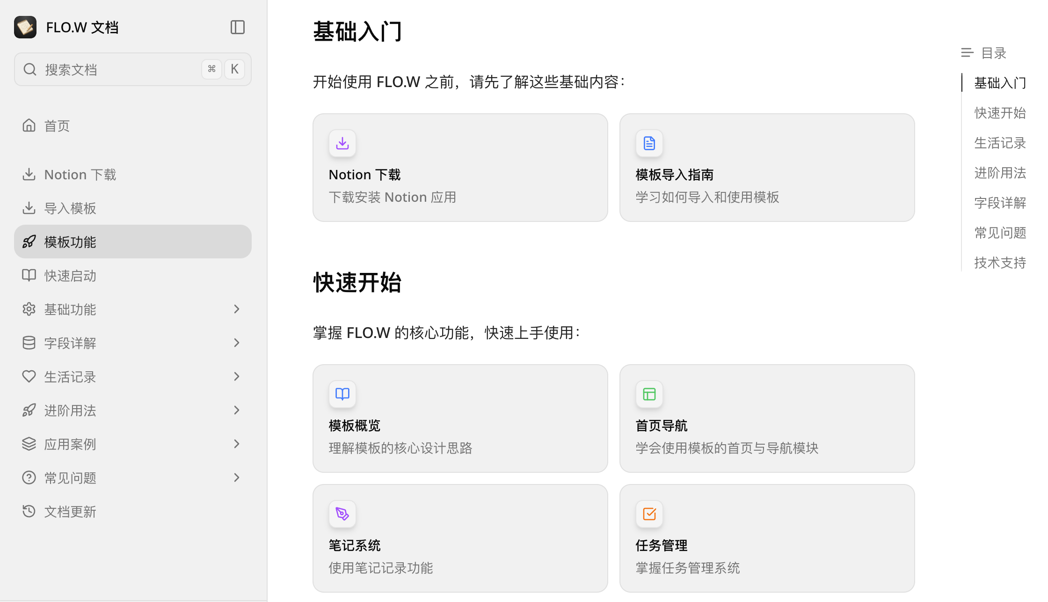Screen dimensions: 1048x602
Task: Open the 导入模板 page
Action: 70,208
